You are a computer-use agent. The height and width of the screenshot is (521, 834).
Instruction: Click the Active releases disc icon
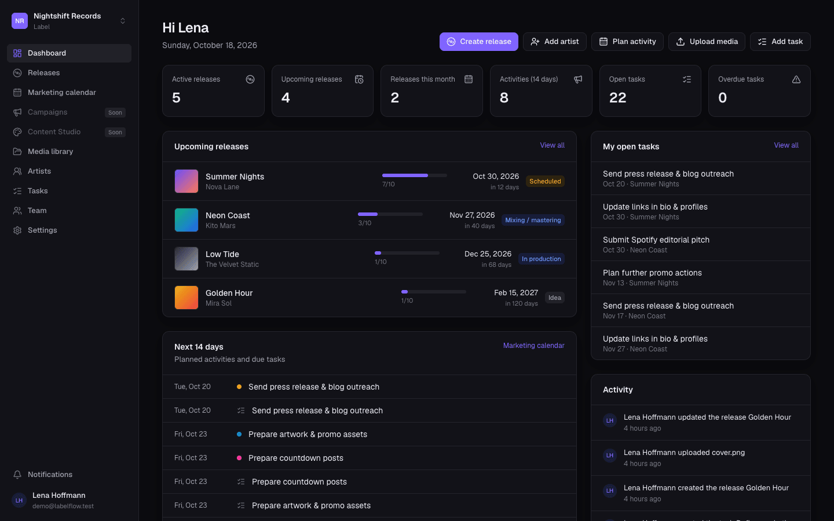pos(250,79)
